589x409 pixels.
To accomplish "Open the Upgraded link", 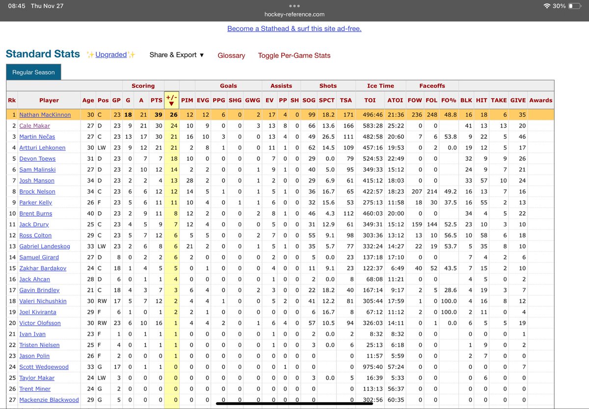I will coord(111,54).
